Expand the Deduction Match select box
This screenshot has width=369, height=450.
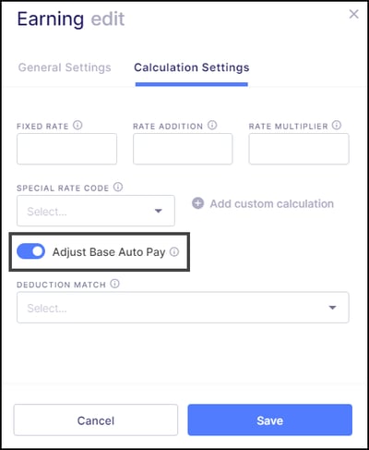[x=183, y=308]
